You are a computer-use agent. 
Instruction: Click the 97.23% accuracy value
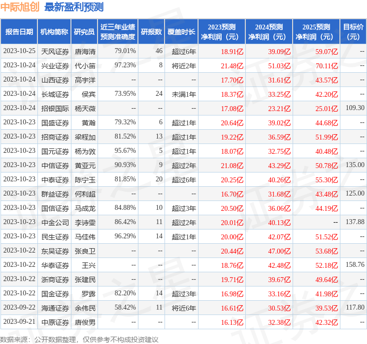pyautogui.click(x=125, y=65)
